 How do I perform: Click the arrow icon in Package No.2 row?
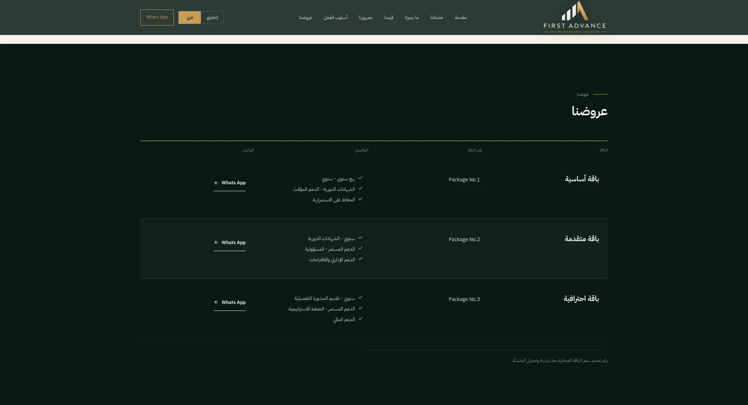(216, 243)
